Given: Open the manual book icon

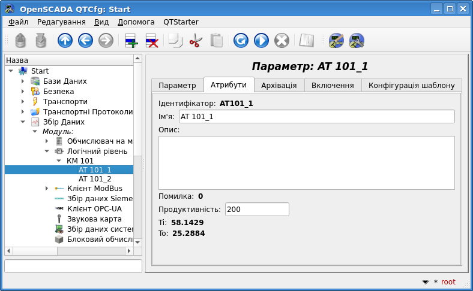Looking at the screenshot, I should tap(307, 40).
